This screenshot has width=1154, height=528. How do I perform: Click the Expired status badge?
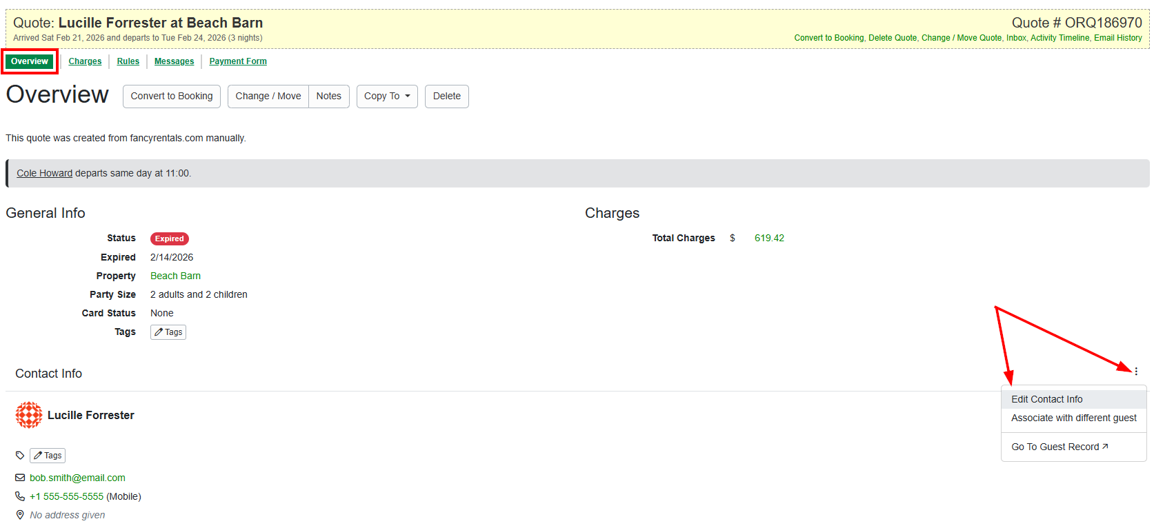tap(169, 238)
